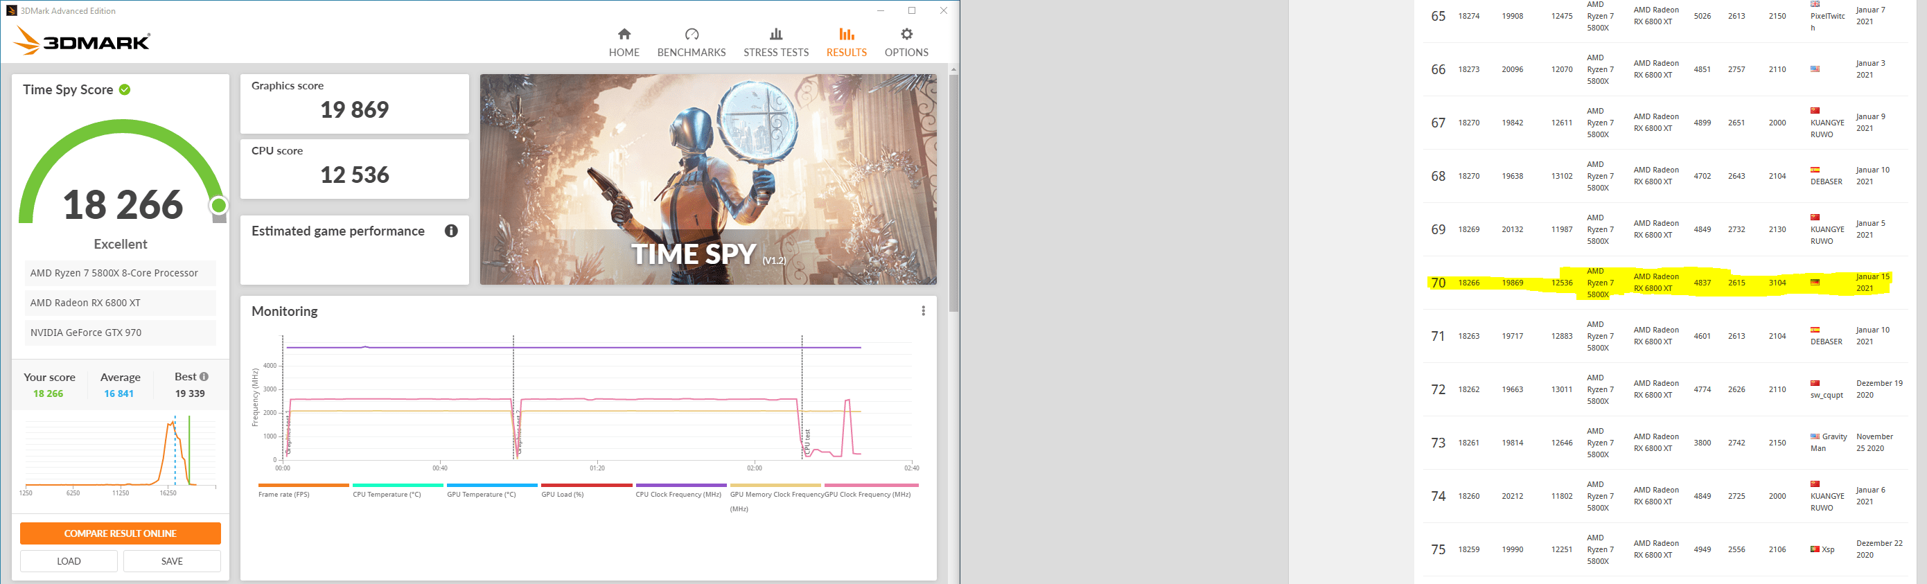Click the Best score value 19 339

pyautogui.click(x=190, y=393)
